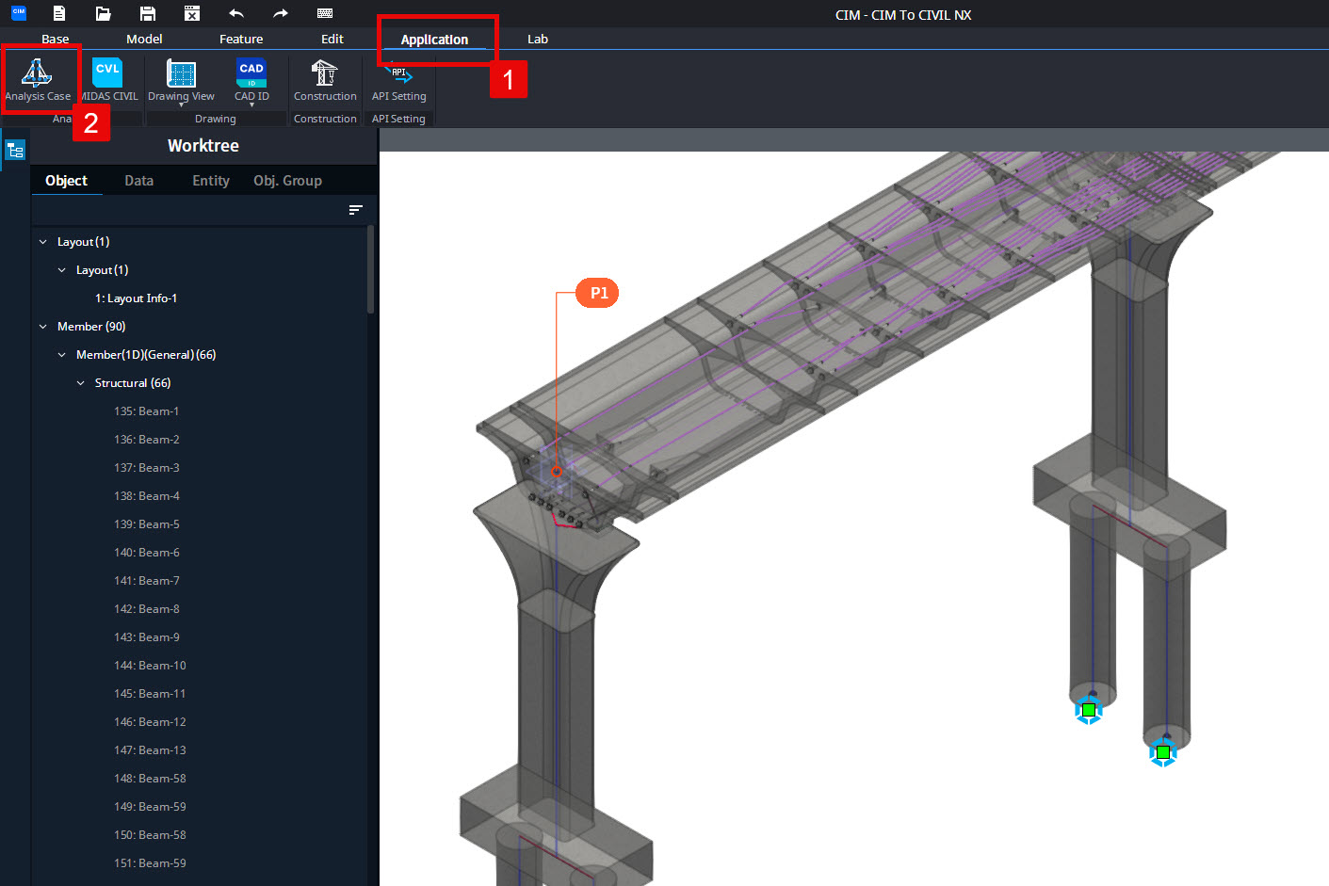The image size is (1329, 886).
Task: Open the MIDAS CIVIL export tool
Action: point(106,80)
